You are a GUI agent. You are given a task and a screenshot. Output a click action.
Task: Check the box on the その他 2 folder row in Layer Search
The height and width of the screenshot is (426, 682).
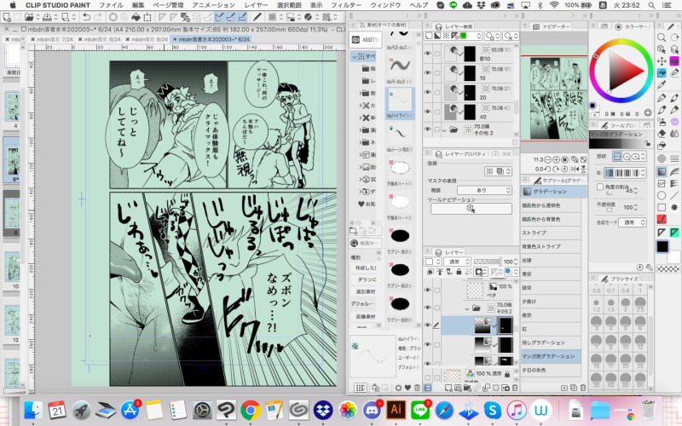437,130
